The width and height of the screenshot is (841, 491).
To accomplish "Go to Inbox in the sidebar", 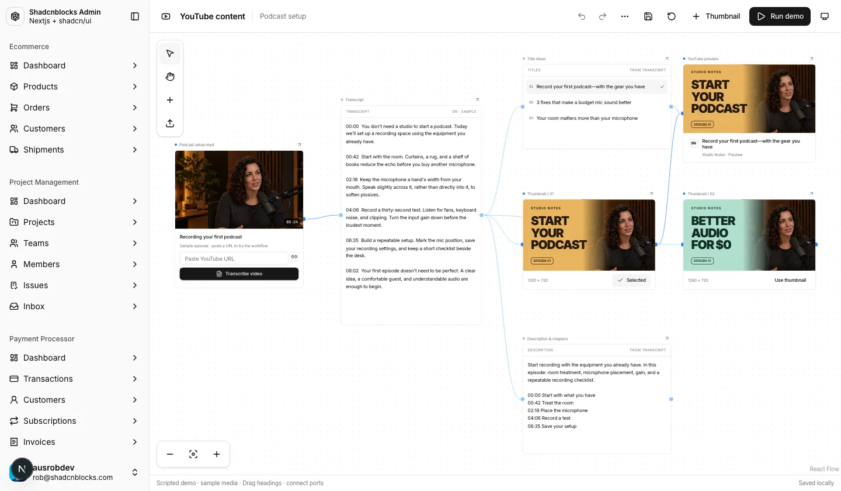I will (x=75, y=306).
